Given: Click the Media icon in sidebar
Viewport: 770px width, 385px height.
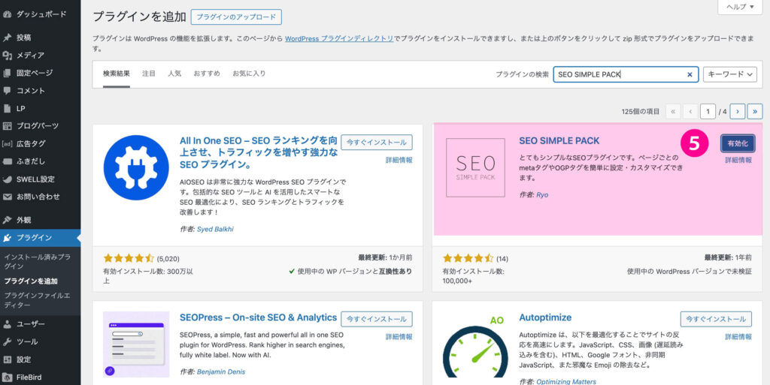Looking at the screenshot, I should (8, 56).
